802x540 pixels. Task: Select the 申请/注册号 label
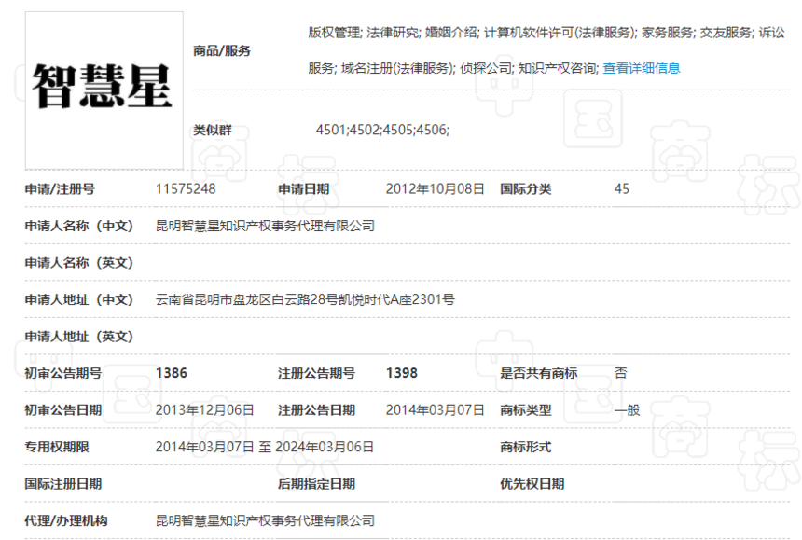click(x=60, y=189)
